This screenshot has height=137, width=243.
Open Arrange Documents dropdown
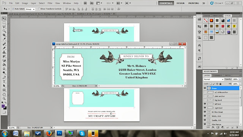point(119,3)
